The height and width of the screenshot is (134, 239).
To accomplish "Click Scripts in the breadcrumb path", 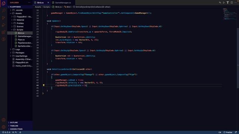I will tap(46, 7).
